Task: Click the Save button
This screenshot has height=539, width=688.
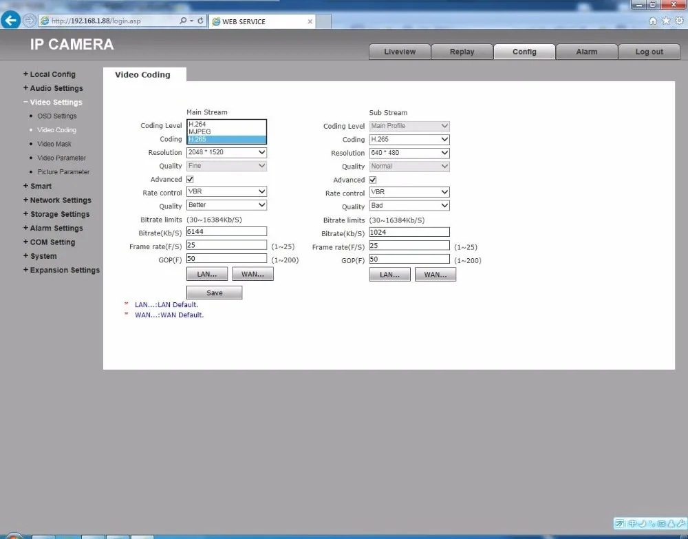Action: (214, 293)
